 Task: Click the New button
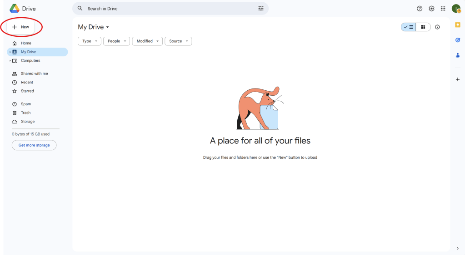point(21,27)
